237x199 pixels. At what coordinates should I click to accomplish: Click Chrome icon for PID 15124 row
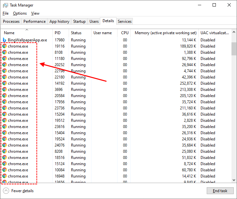coord(5,164)
